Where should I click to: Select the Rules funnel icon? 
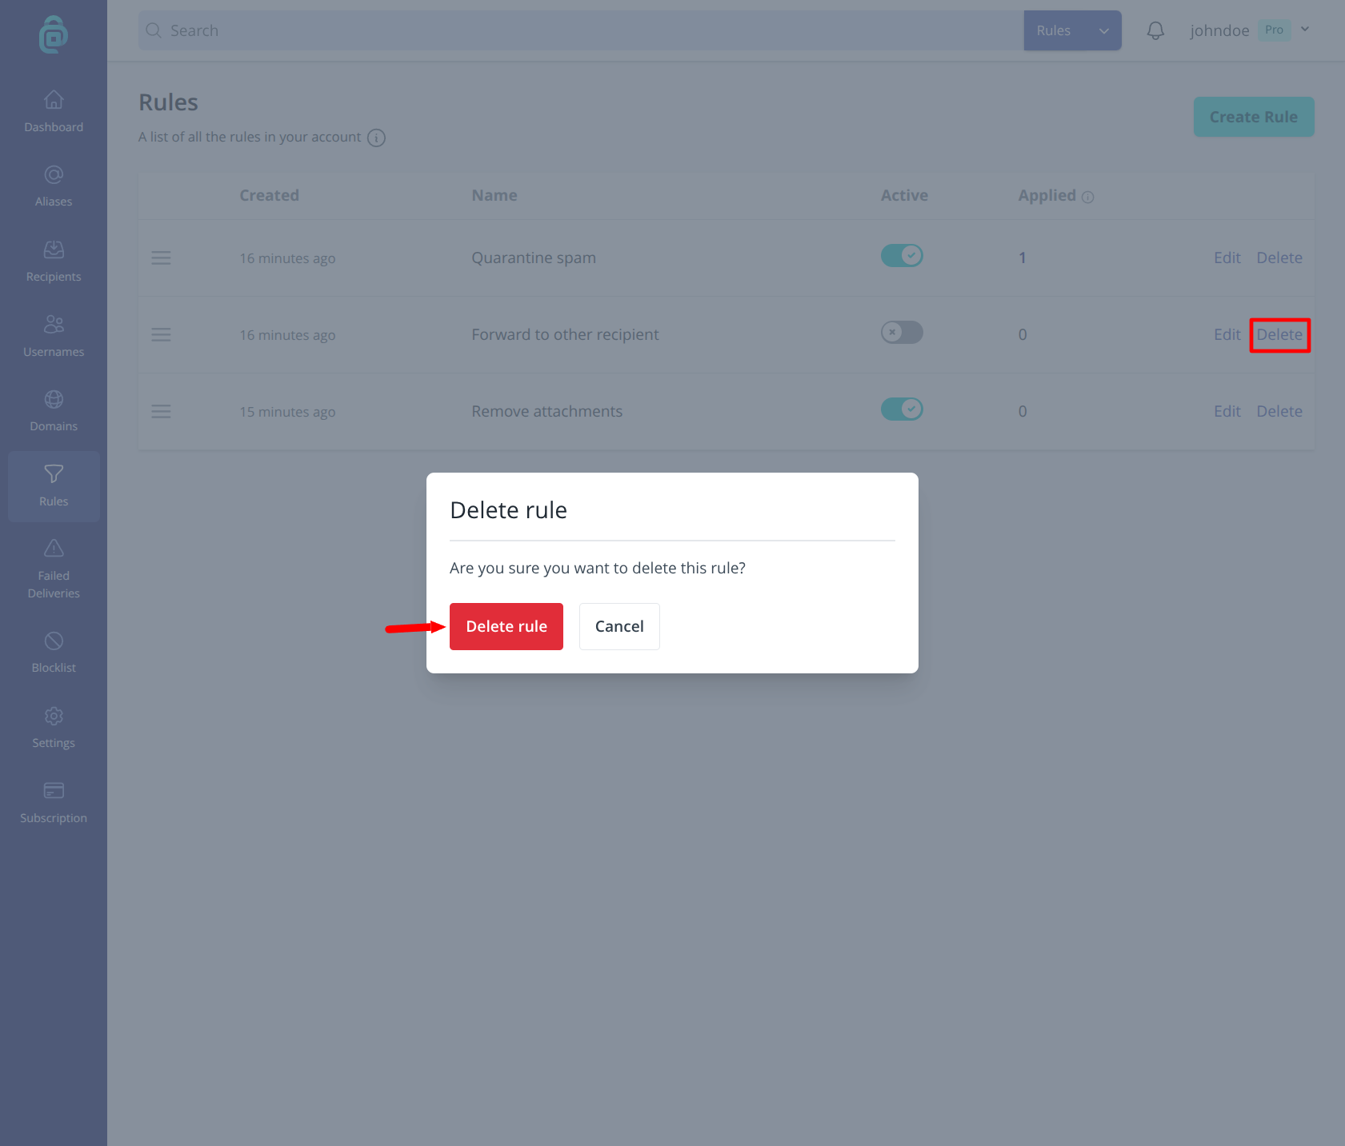click(x=54, y=474)
